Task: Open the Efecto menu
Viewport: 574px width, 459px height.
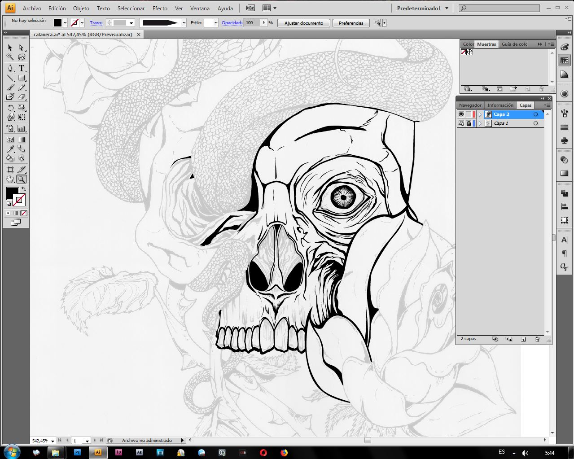Action: point(160,8)
